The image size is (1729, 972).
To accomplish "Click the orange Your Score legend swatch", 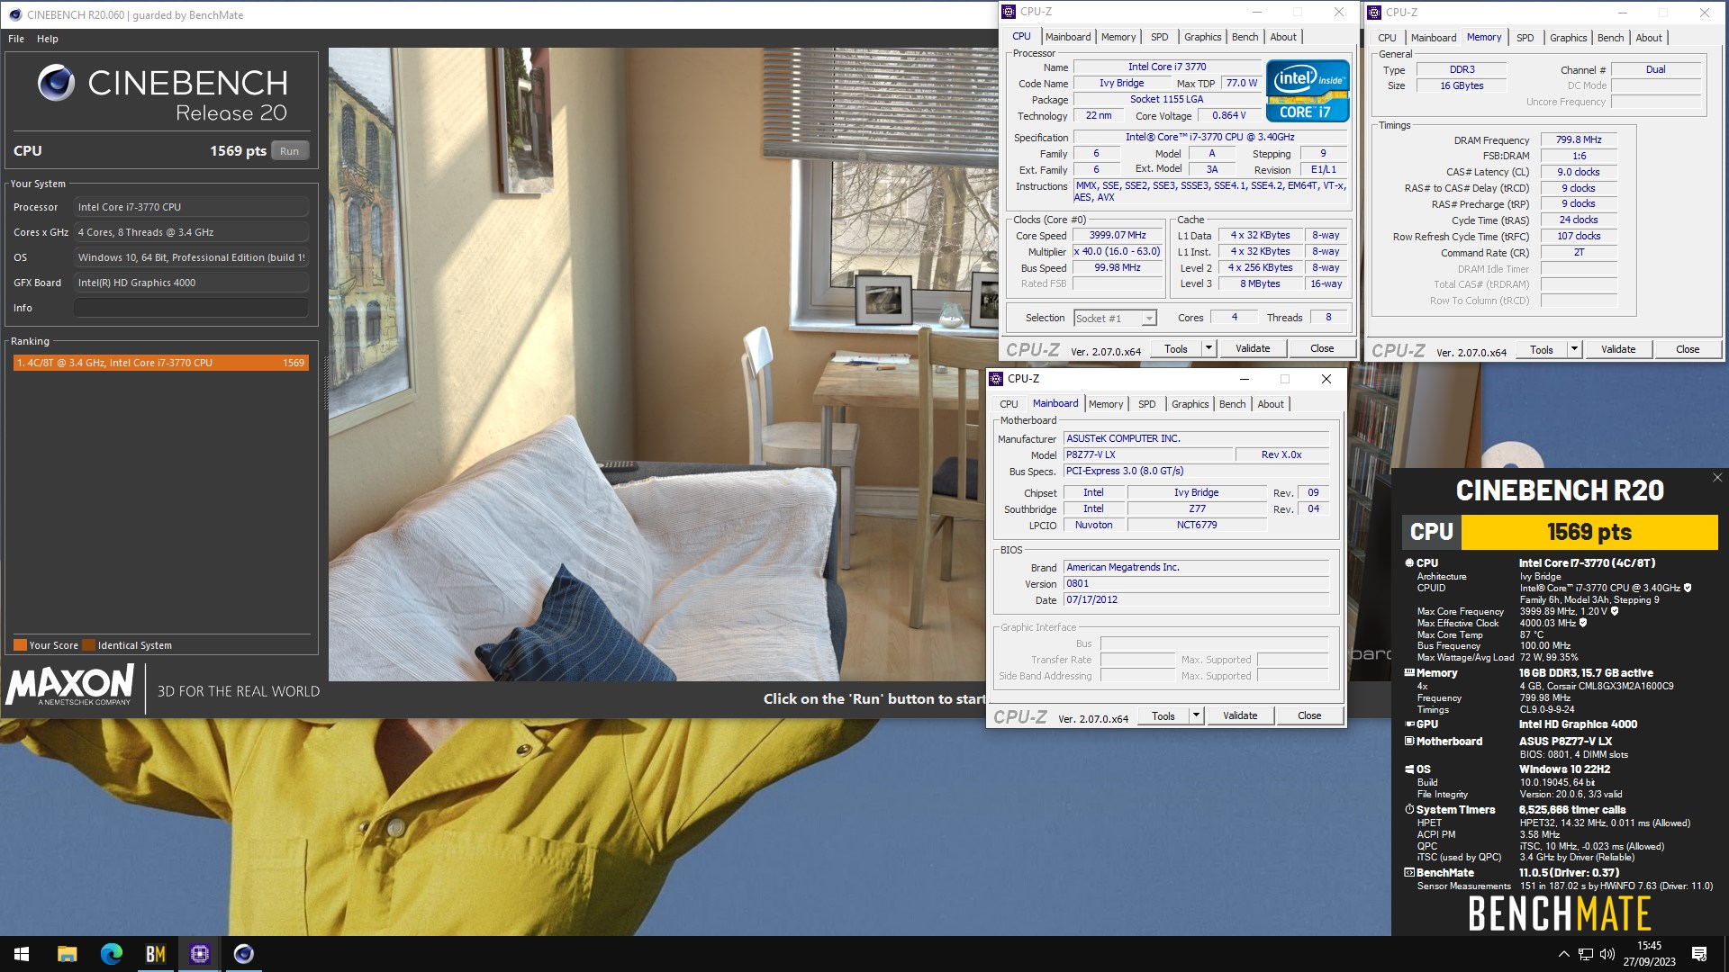I will tap(20, 645).
